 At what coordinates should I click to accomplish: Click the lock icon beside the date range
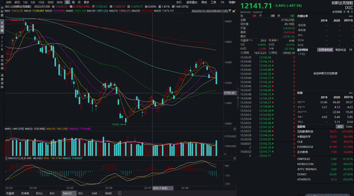[x=235, y=11]
